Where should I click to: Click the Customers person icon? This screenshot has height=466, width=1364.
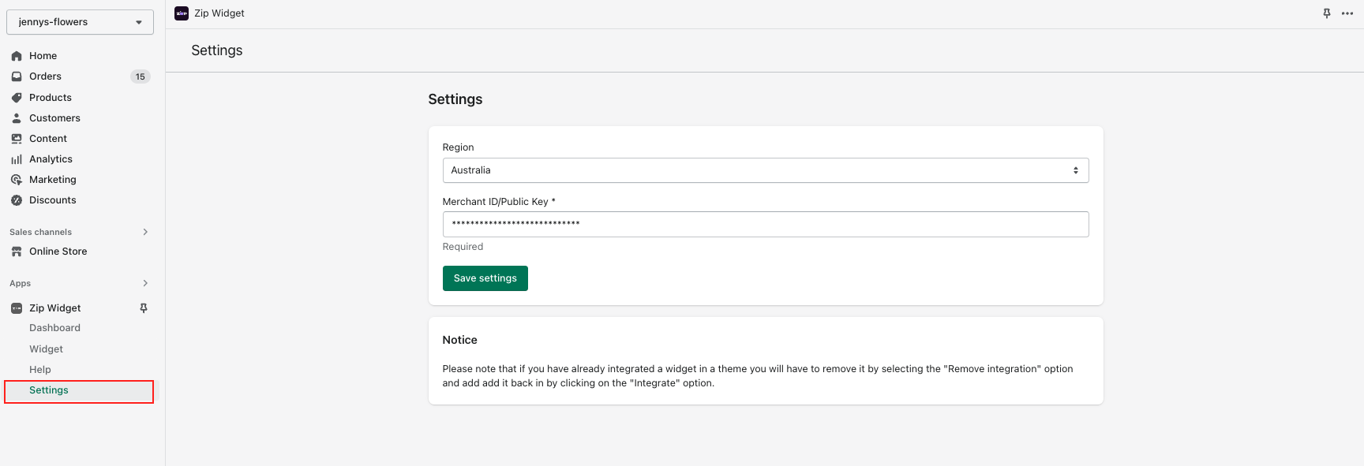(x=17, y=118)
